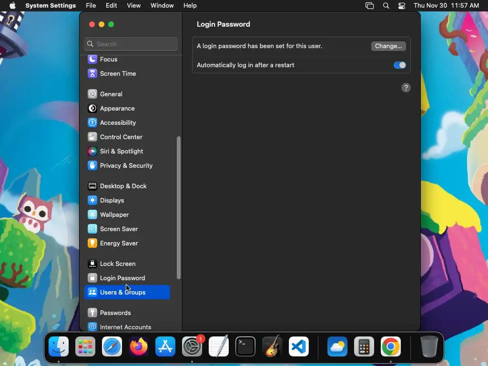Open the View menu
This screenshot has height=366, width=488.
[x=134, y=6]
